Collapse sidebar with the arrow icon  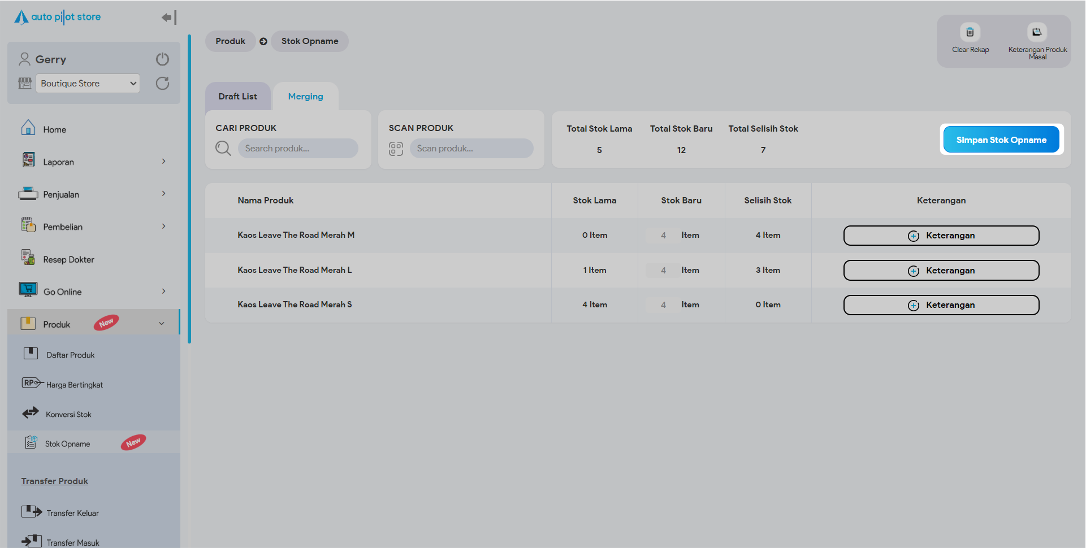point(168,18)
